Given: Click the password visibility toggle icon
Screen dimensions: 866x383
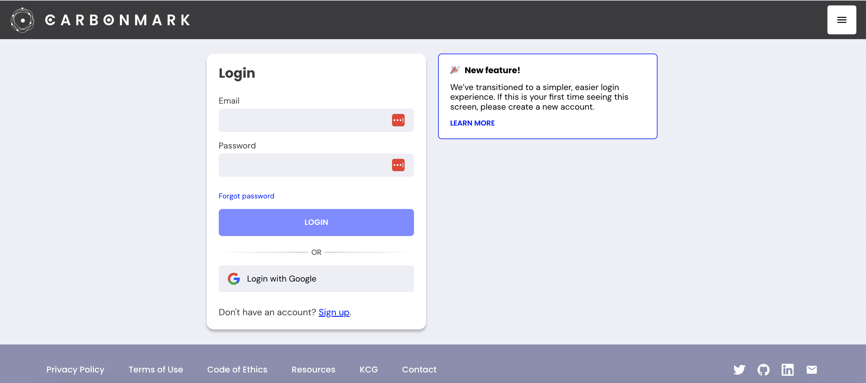Looking at the screenshot, I should tap(398, 164).
